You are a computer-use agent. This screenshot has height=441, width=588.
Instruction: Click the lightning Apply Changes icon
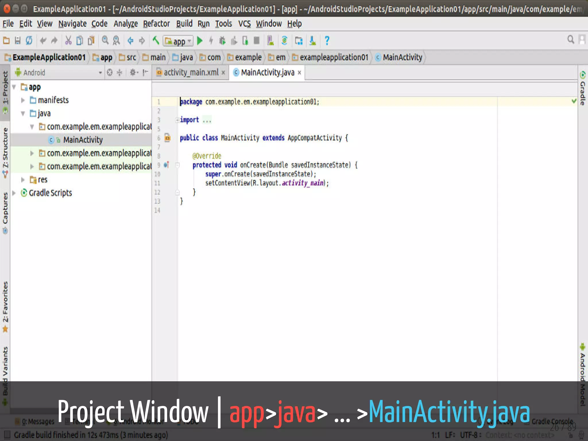pos(211,40)
